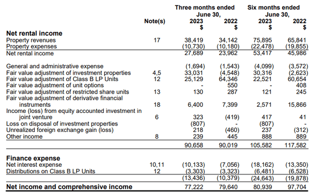
Task: Select subtotal value 105,582
Action: click(261, 145)
